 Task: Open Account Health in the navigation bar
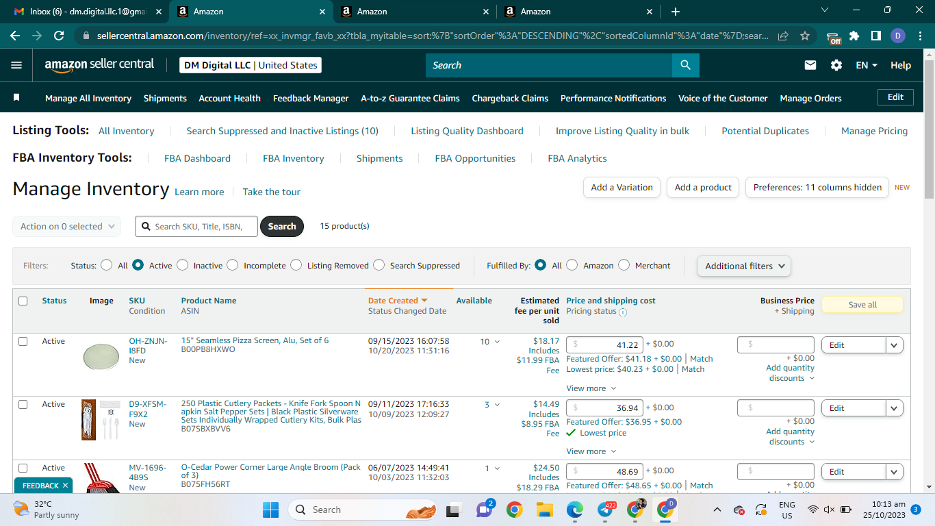(x=229, y=98)
